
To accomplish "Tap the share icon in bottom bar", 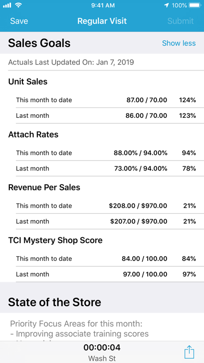I will 189,352.
